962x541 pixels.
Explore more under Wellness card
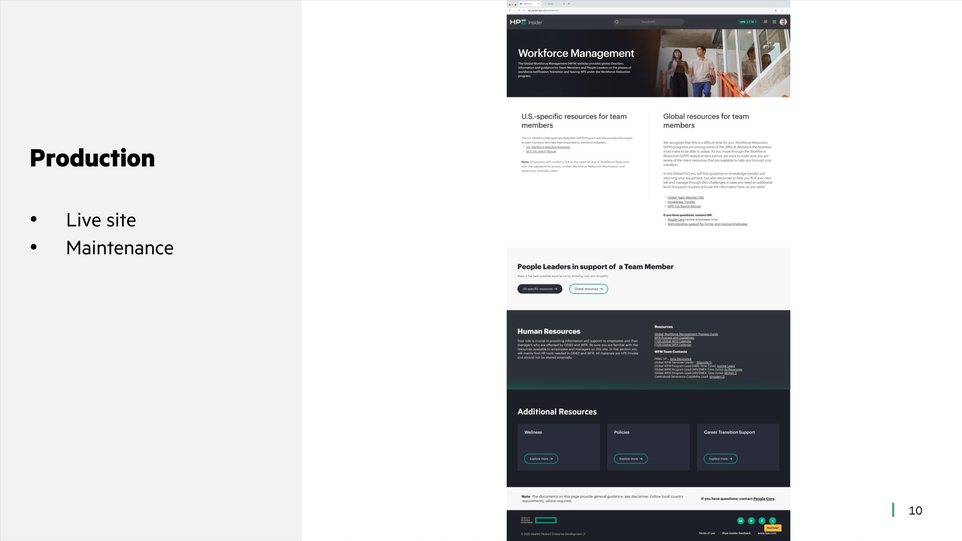point(541,459)
